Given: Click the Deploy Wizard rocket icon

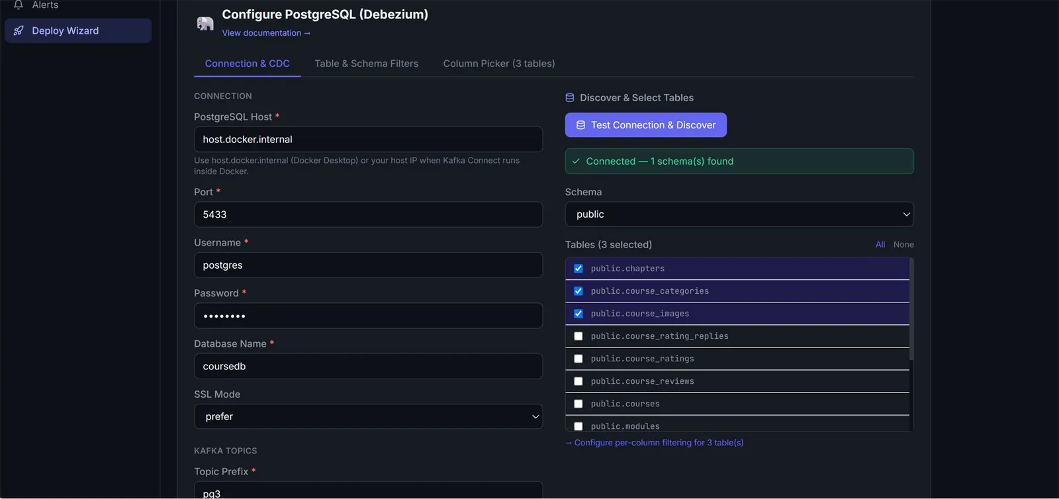Looking at the screenshot, I should 19,30.
